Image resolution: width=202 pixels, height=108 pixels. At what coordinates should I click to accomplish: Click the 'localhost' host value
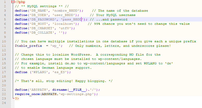point(64,24)
